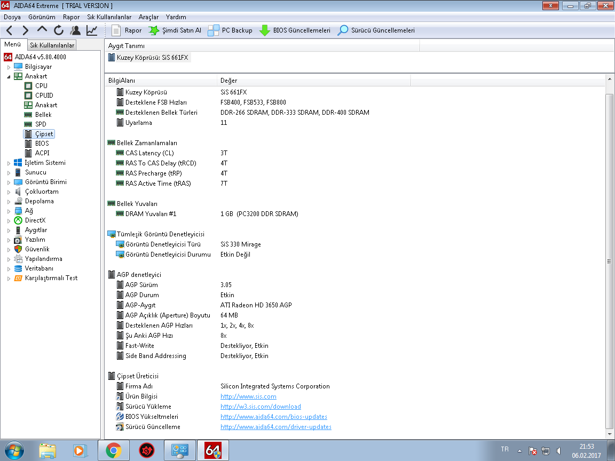Click the scroll down arrow of the details list
The height and width of the screenshot is (461, 615).
pyautogui.click(x=610, y=434)
